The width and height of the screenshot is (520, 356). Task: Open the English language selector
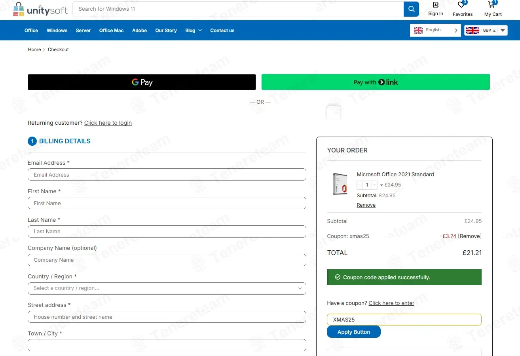point(435,30)
